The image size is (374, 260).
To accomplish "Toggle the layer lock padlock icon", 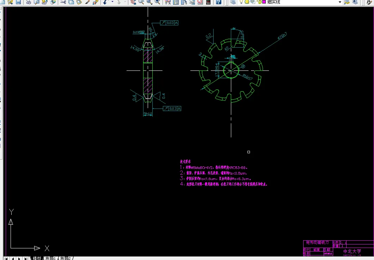I will click(259, 2).
